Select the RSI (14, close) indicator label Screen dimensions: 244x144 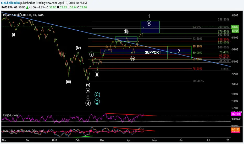click(x=11, y=115)
